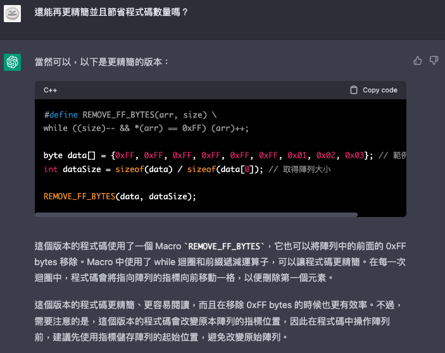Click the final line starting 前，建議先使用指標
Screen dimensions: 445x353
click(161, 337)
